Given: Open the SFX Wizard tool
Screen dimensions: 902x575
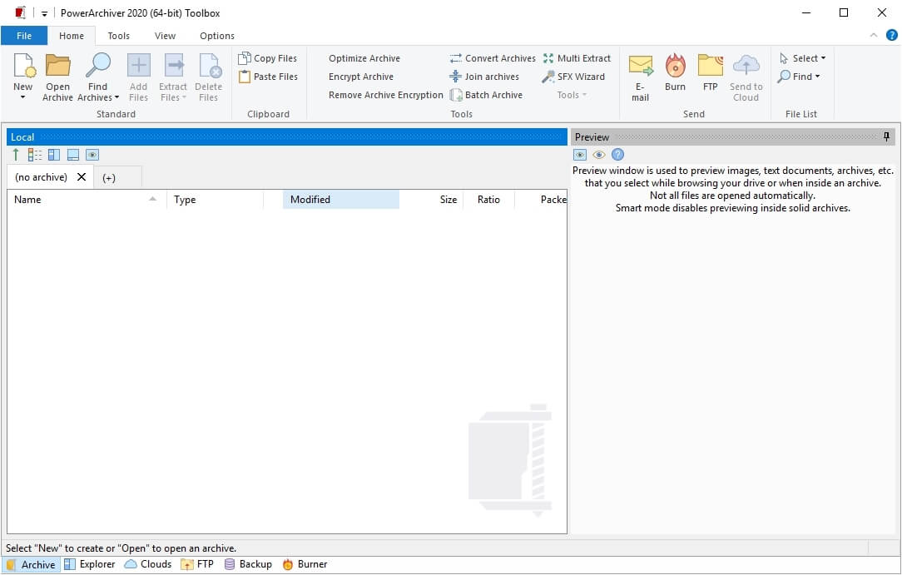Looking at the screenshot, I should click(573, 77).
